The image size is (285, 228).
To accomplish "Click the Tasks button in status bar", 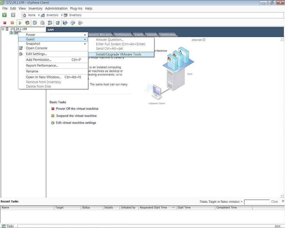I will (8, 226).
